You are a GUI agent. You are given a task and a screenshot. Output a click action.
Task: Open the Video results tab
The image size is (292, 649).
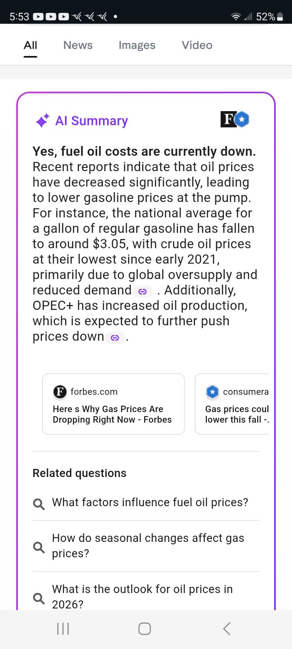pyautogui.click(x=197, y=45)
